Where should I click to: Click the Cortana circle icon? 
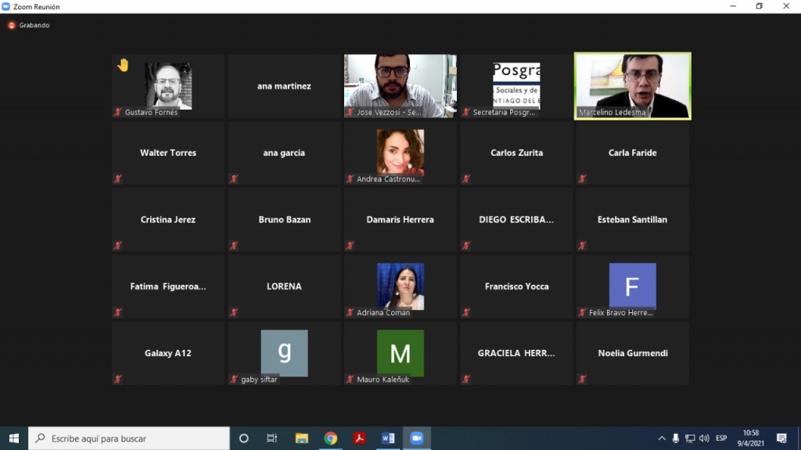(244, 438)
